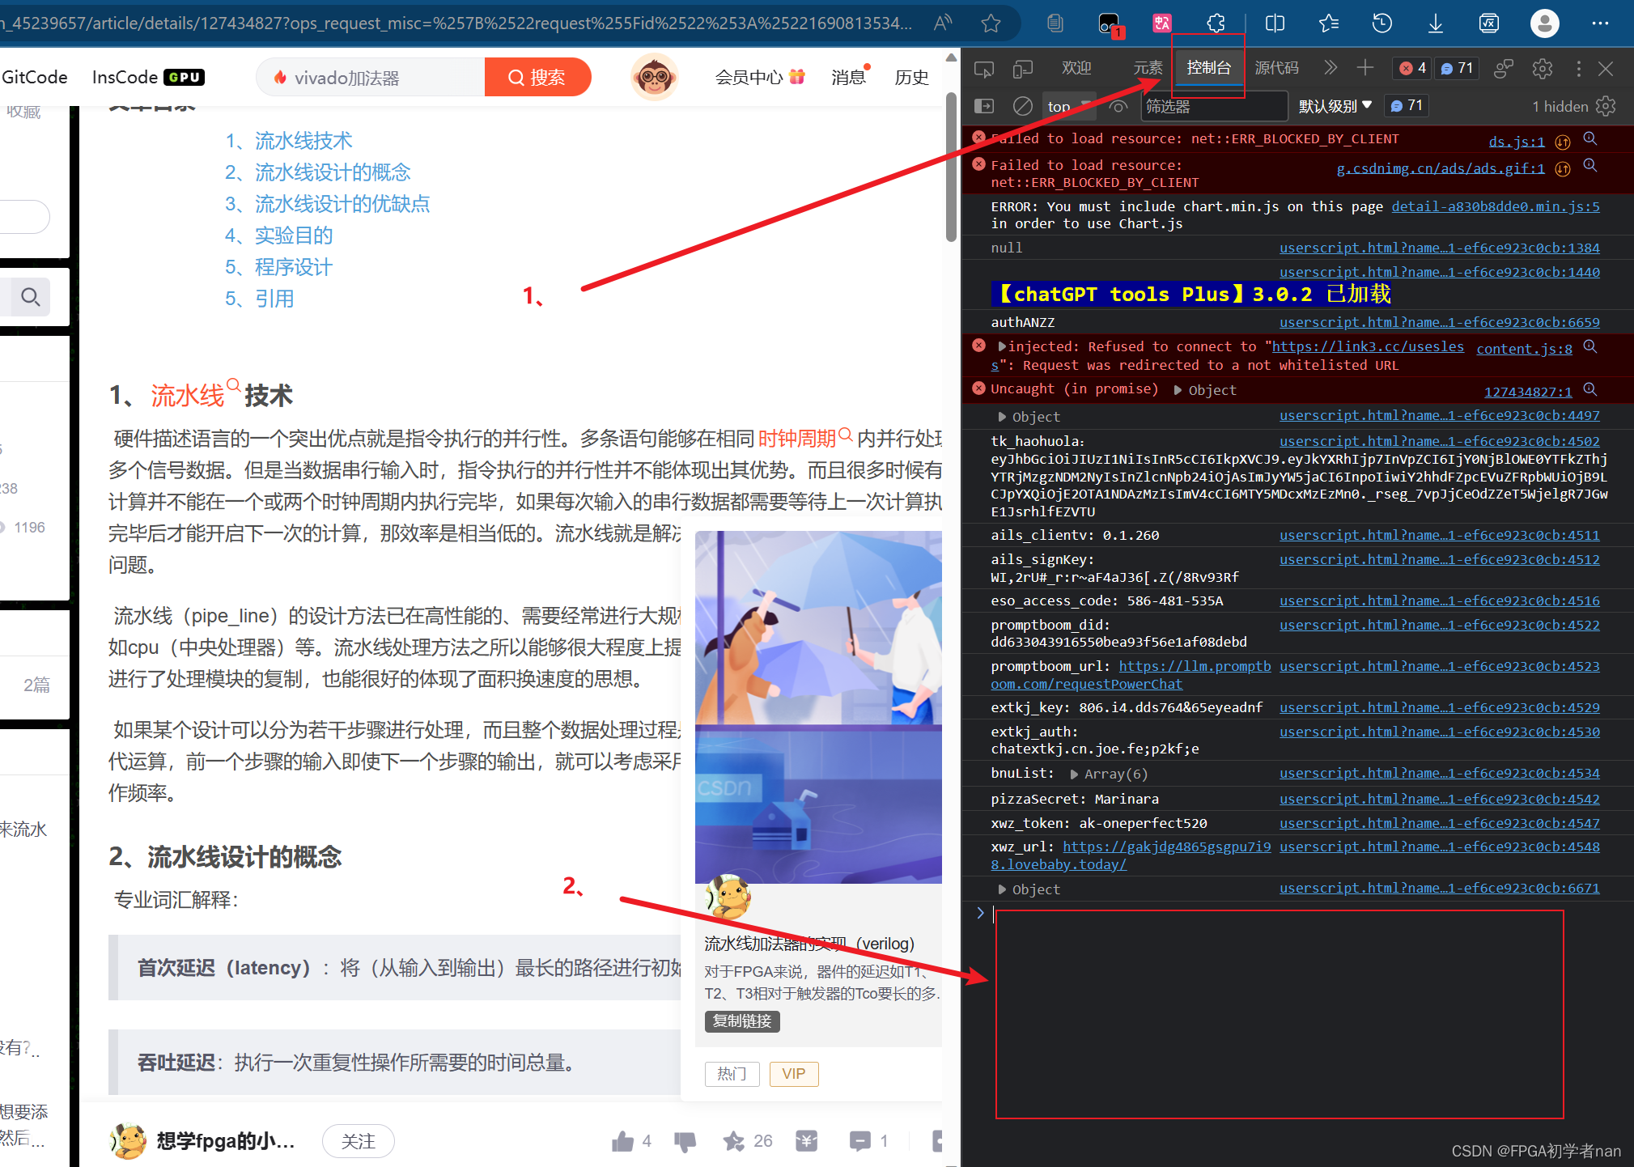Toggle split screen view icon

pyautogui.click(x=1275, y=23)
